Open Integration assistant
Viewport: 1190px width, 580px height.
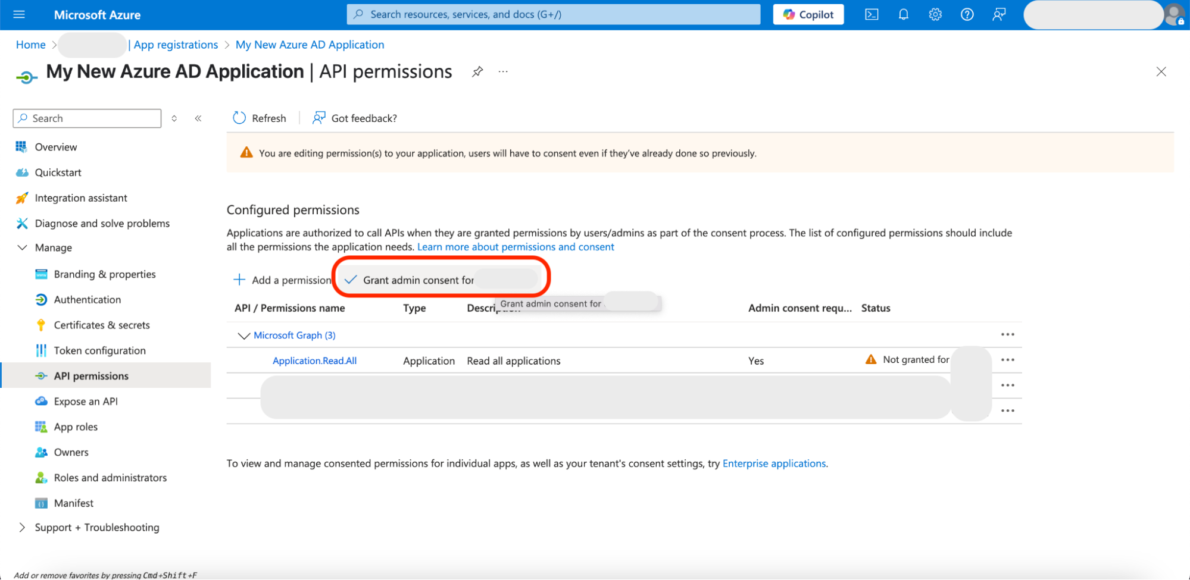pyautogui.click(x=81, y=198)
